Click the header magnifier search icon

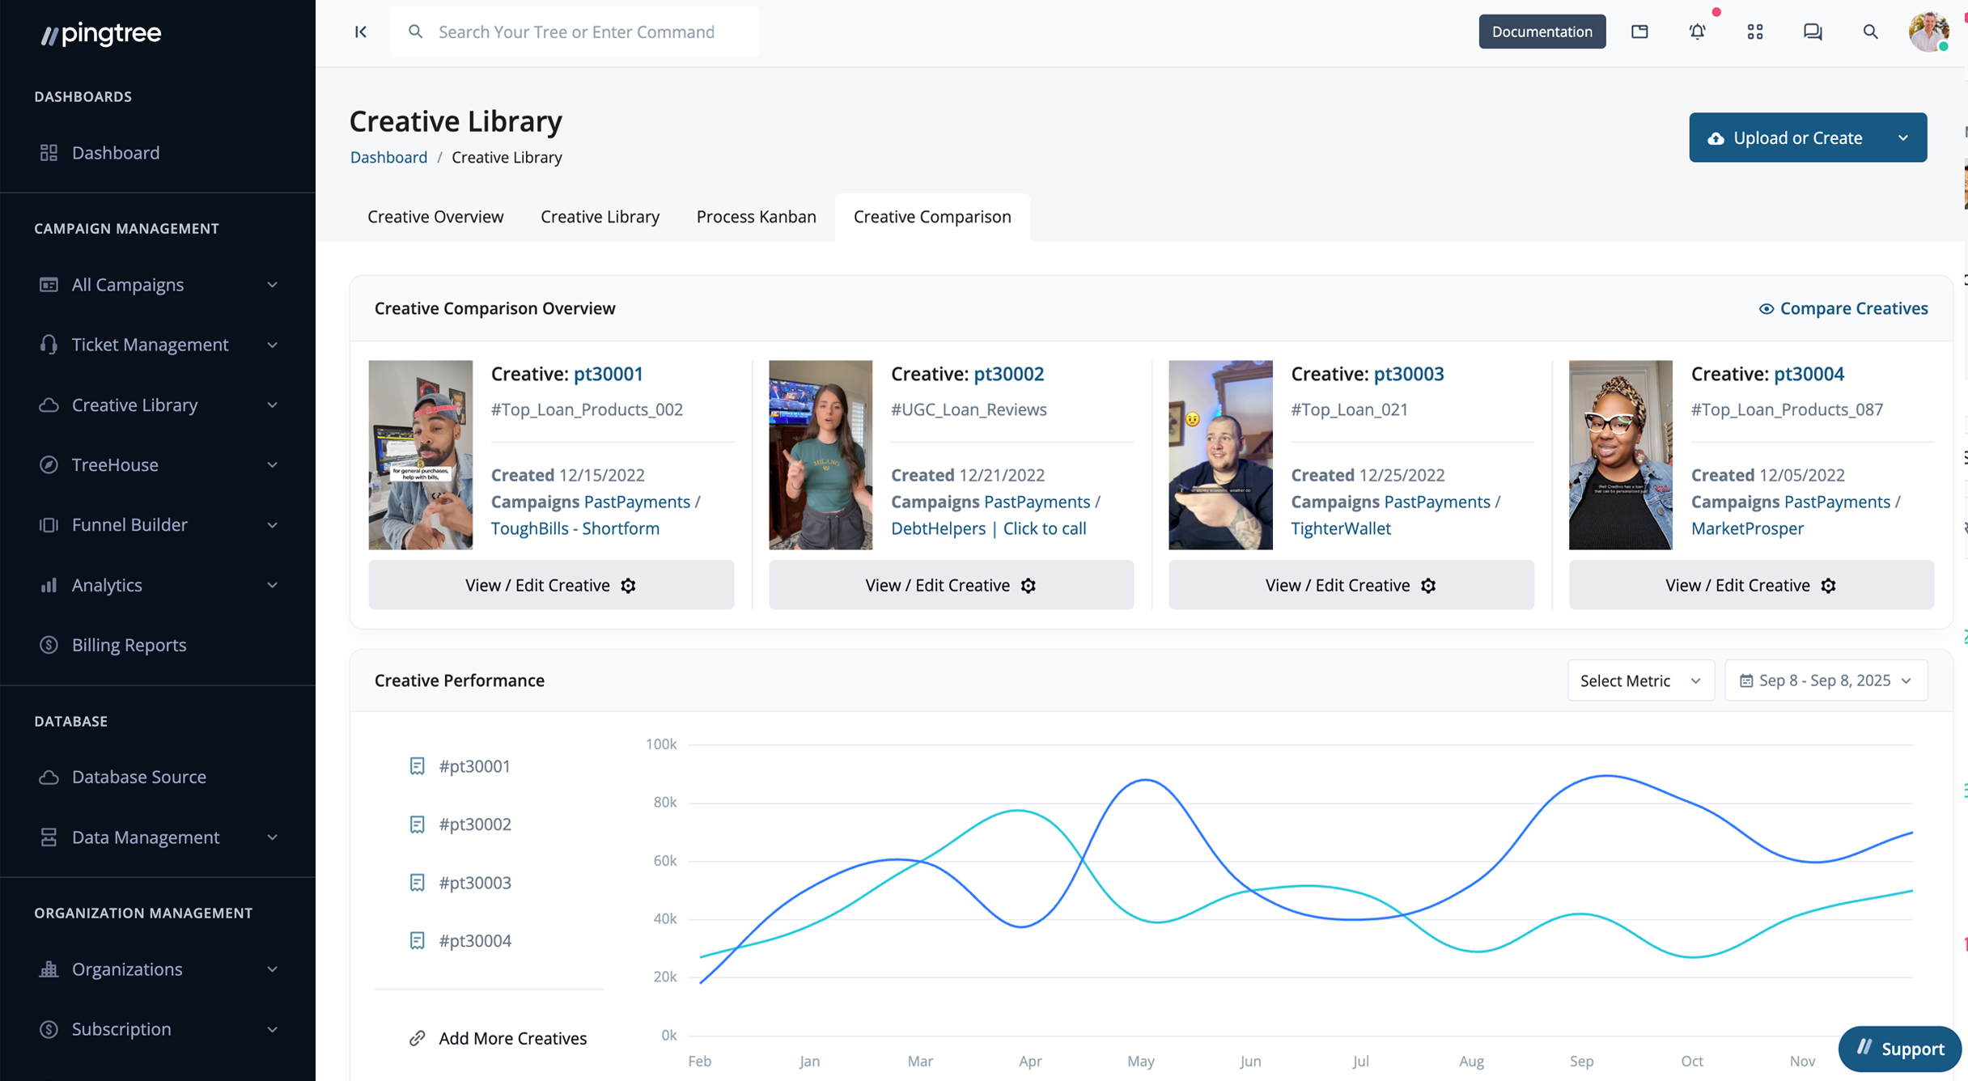(x=1870, y=32)
